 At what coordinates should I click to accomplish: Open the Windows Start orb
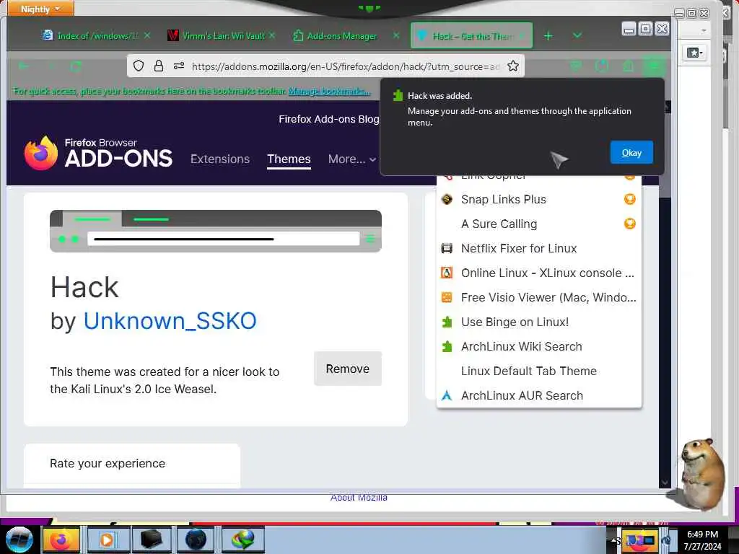pos(19,539)
